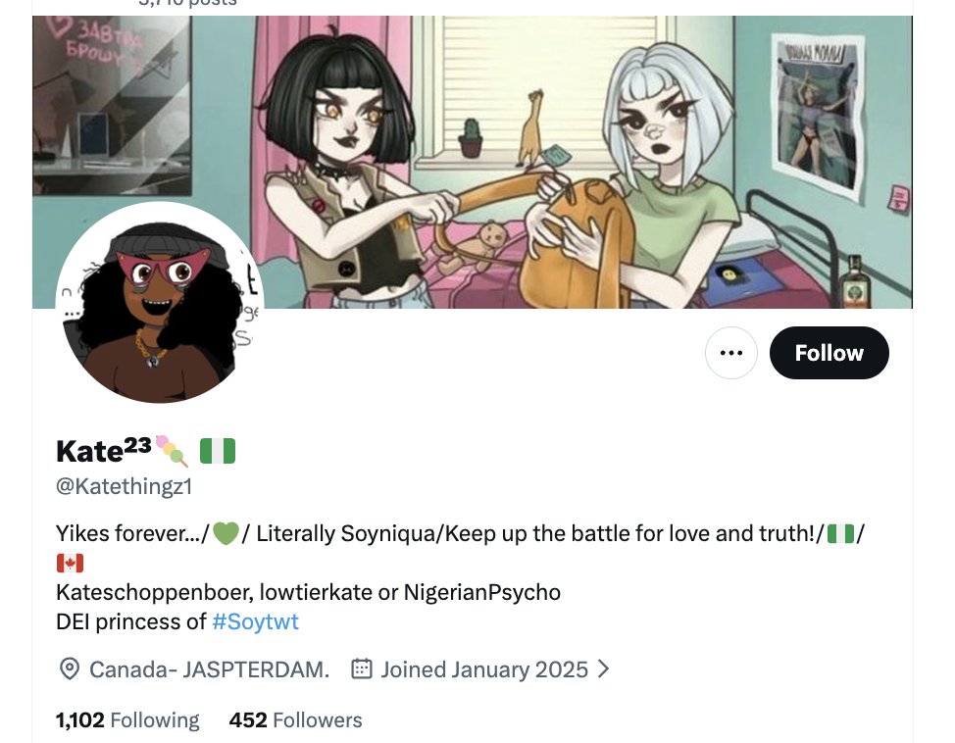View the 452 Followers list

pos(295,720)
